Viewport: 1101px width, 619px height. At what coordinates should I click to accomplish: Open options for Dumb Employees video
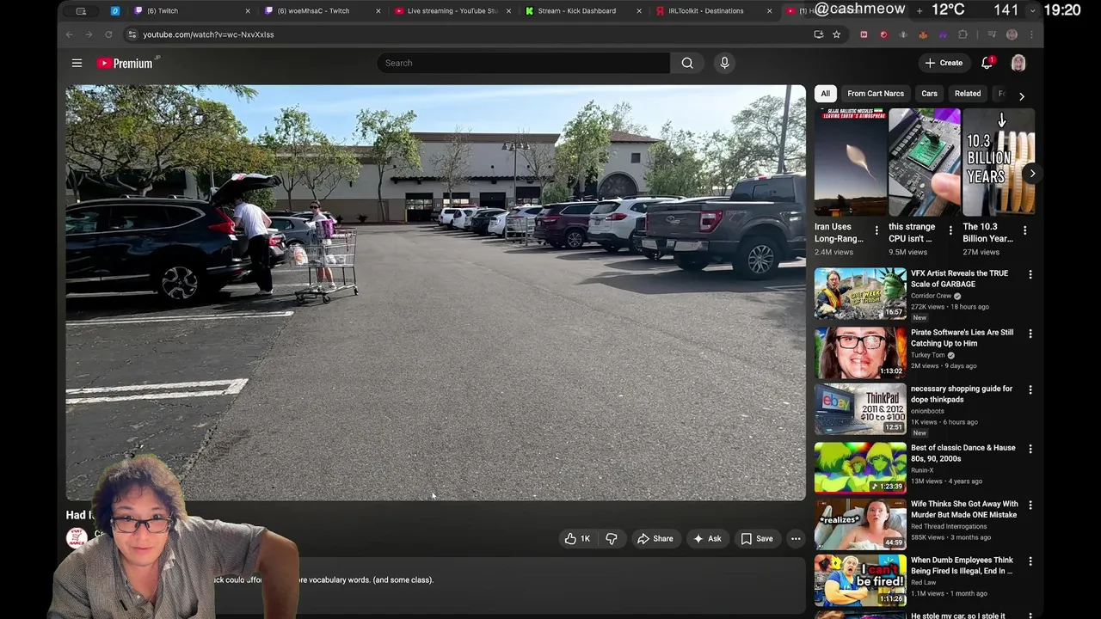[x=1030, y=561]
